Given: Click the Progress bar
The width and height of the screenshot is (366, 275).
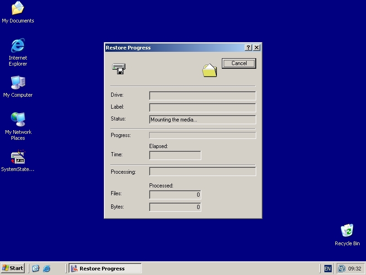Looking at the screenshot, I should (202, 135).
